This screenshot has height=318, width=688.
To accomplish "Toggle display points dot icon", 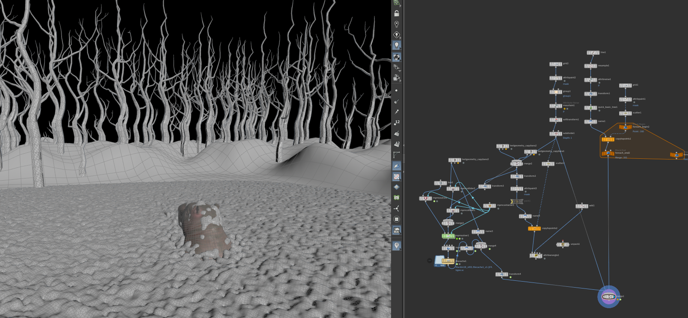I will tap(397, 90).
